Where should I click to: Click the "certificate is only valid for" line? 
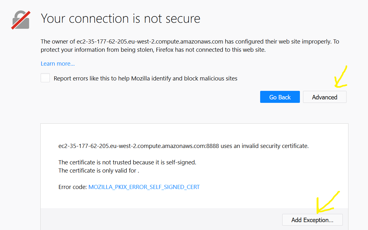tap(98, 171)
